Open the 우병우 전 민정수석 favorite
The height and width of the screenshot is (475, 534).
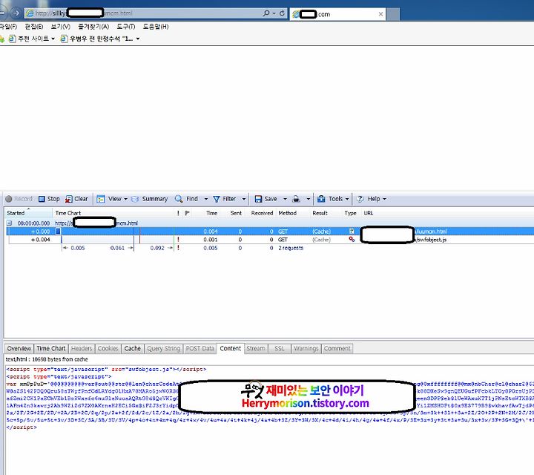coord(96,39)
